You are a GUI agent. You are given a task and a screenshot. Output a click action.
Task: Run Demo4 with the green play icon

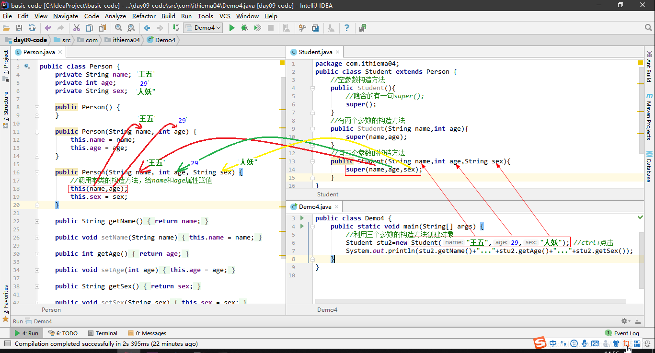[232, 28]
